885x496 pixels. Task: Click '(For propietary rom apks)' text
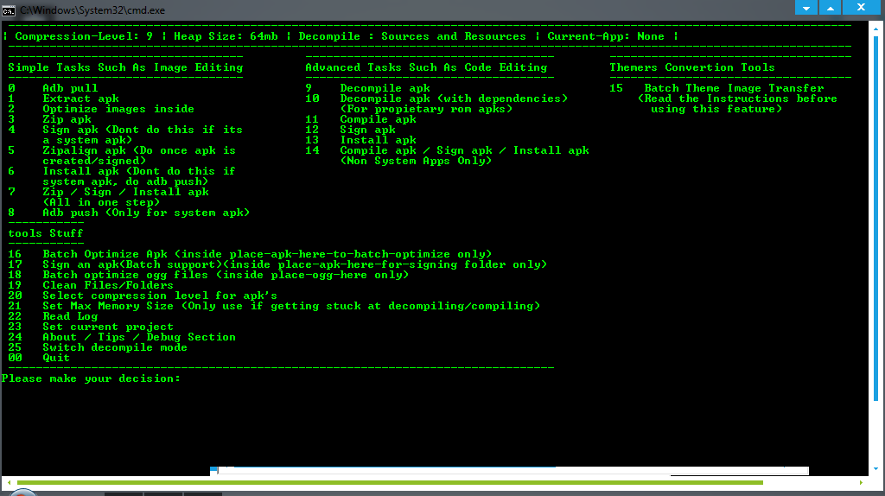pos(426,109)
